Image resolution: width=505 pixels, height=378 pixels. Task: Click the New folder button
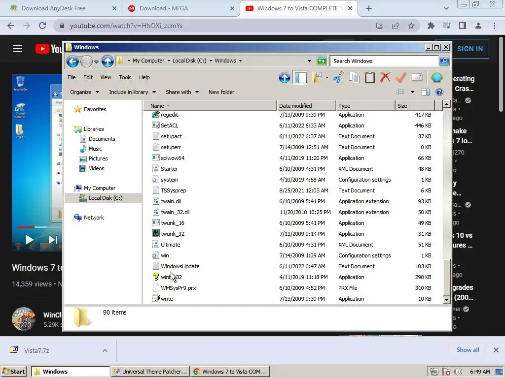[221, 92]
